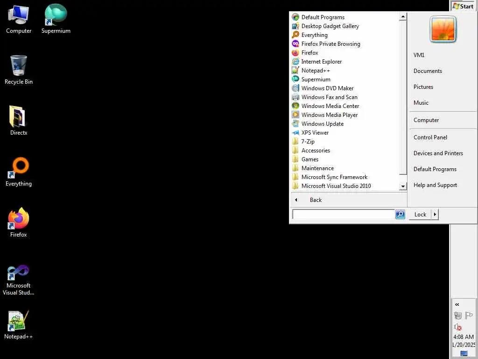Select the Recycle Bin desktop icon
This screenshot has height=359, width=478.
19,70
